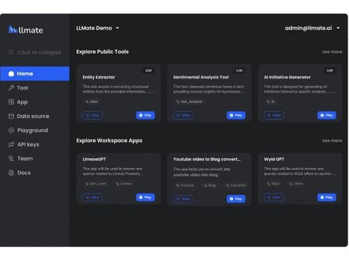Play the LimeseGPT app

pos(145,197)
